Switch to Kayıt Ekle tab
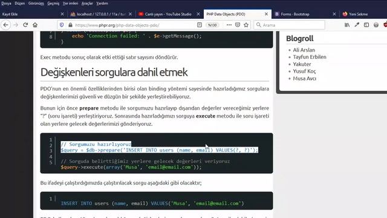Viewport: 387px width, 218px height. [33, 14]
